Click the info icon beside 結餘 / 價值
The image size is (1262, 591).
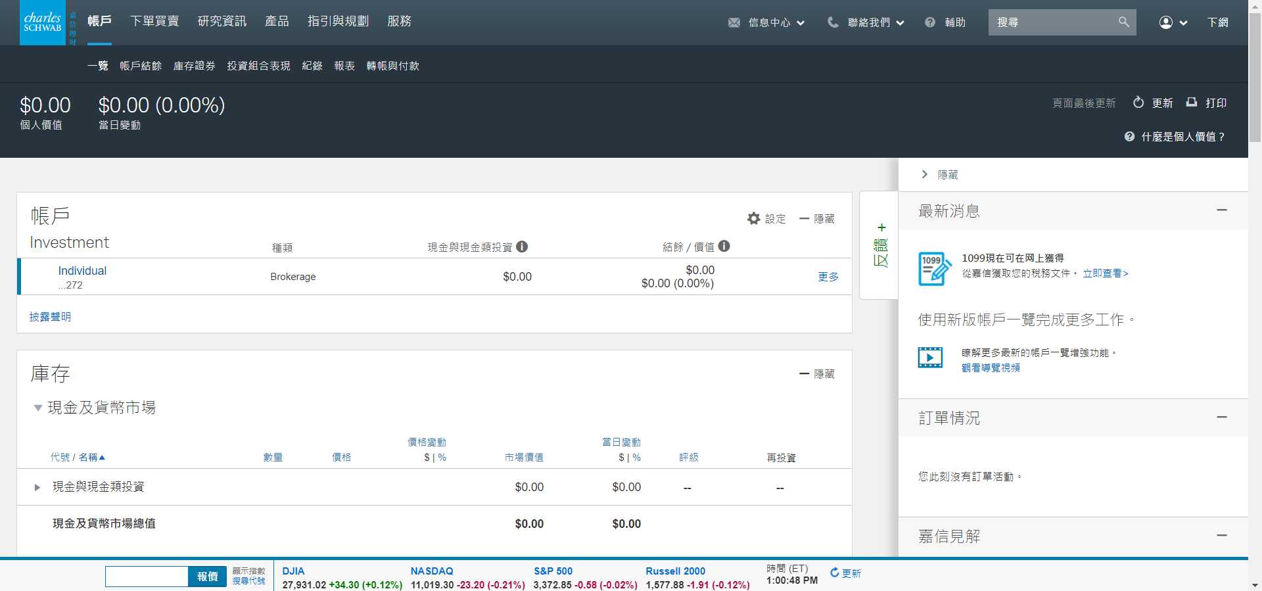pos(724,246)
